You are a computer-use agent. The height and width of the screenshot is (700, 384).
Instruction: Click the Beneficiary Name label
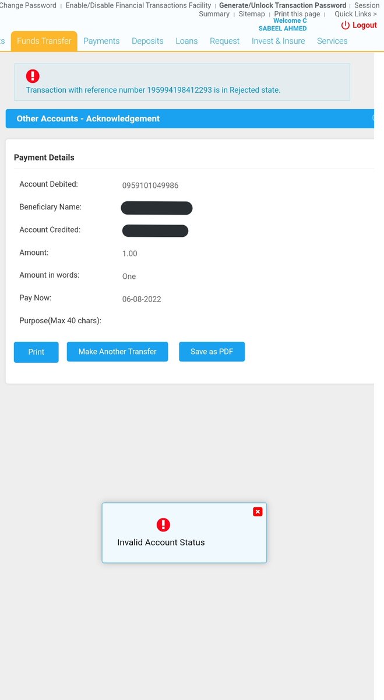pos(51,207)
